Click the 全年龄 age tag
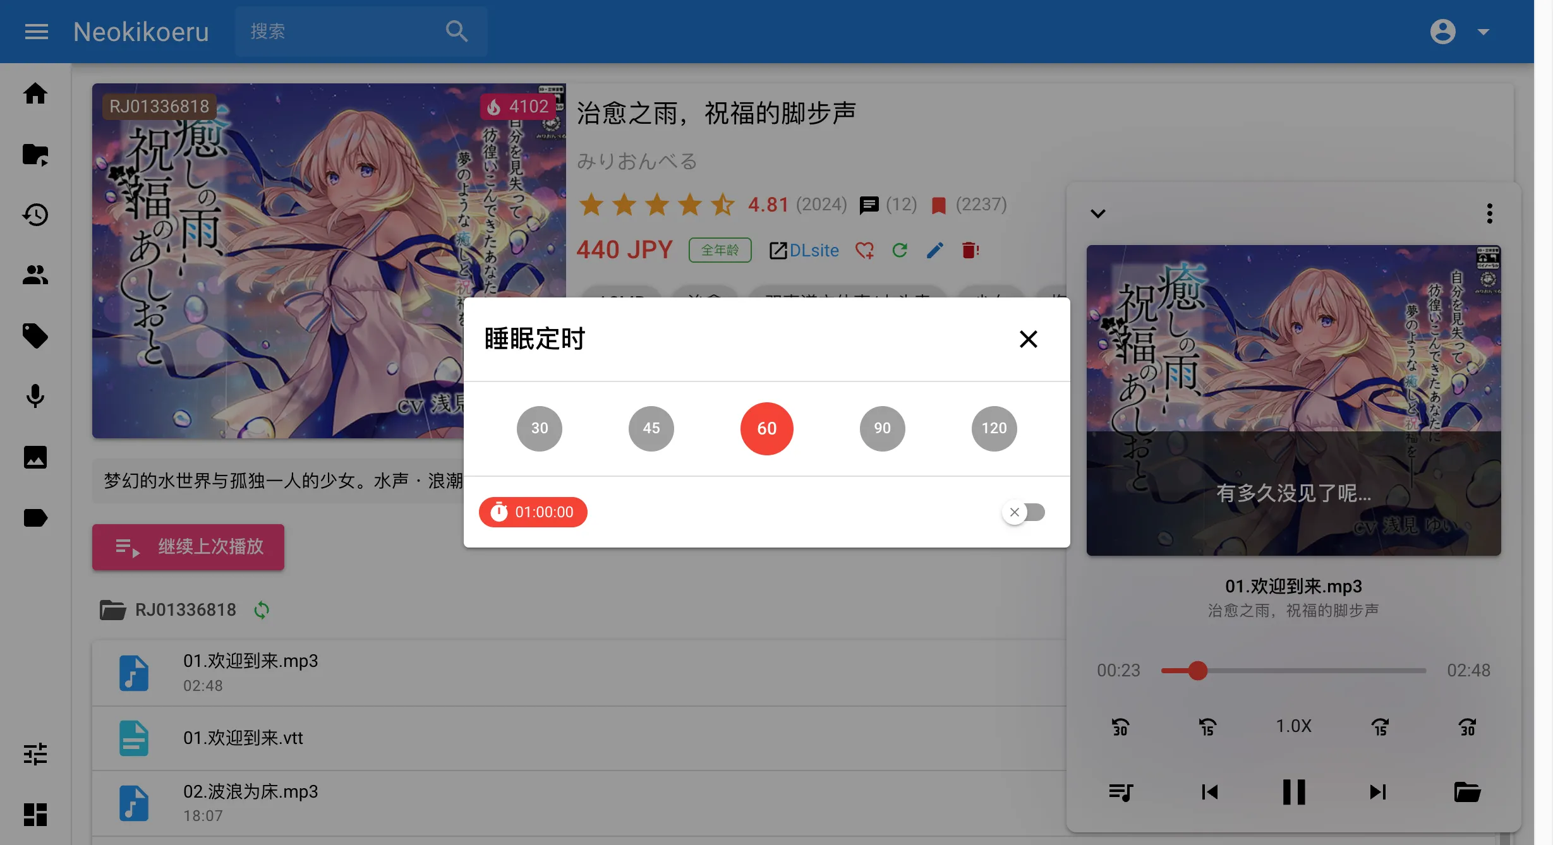Viewport: 1553px width, 845px height. 720,250
